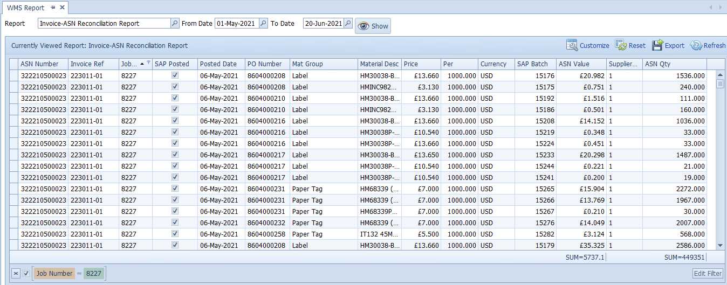Open the Report lookup magnifier
Image resolution: width=727 pixels, height=285 pixels.
pos(175,23)
